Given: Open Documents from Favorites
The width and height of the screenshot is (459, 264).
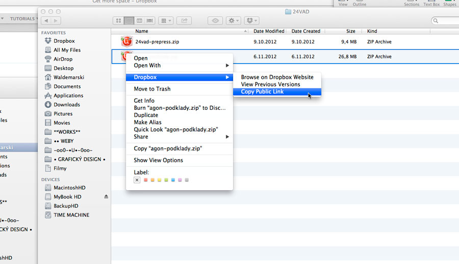Looking at the screenshot, I should [x=67, y=86].
